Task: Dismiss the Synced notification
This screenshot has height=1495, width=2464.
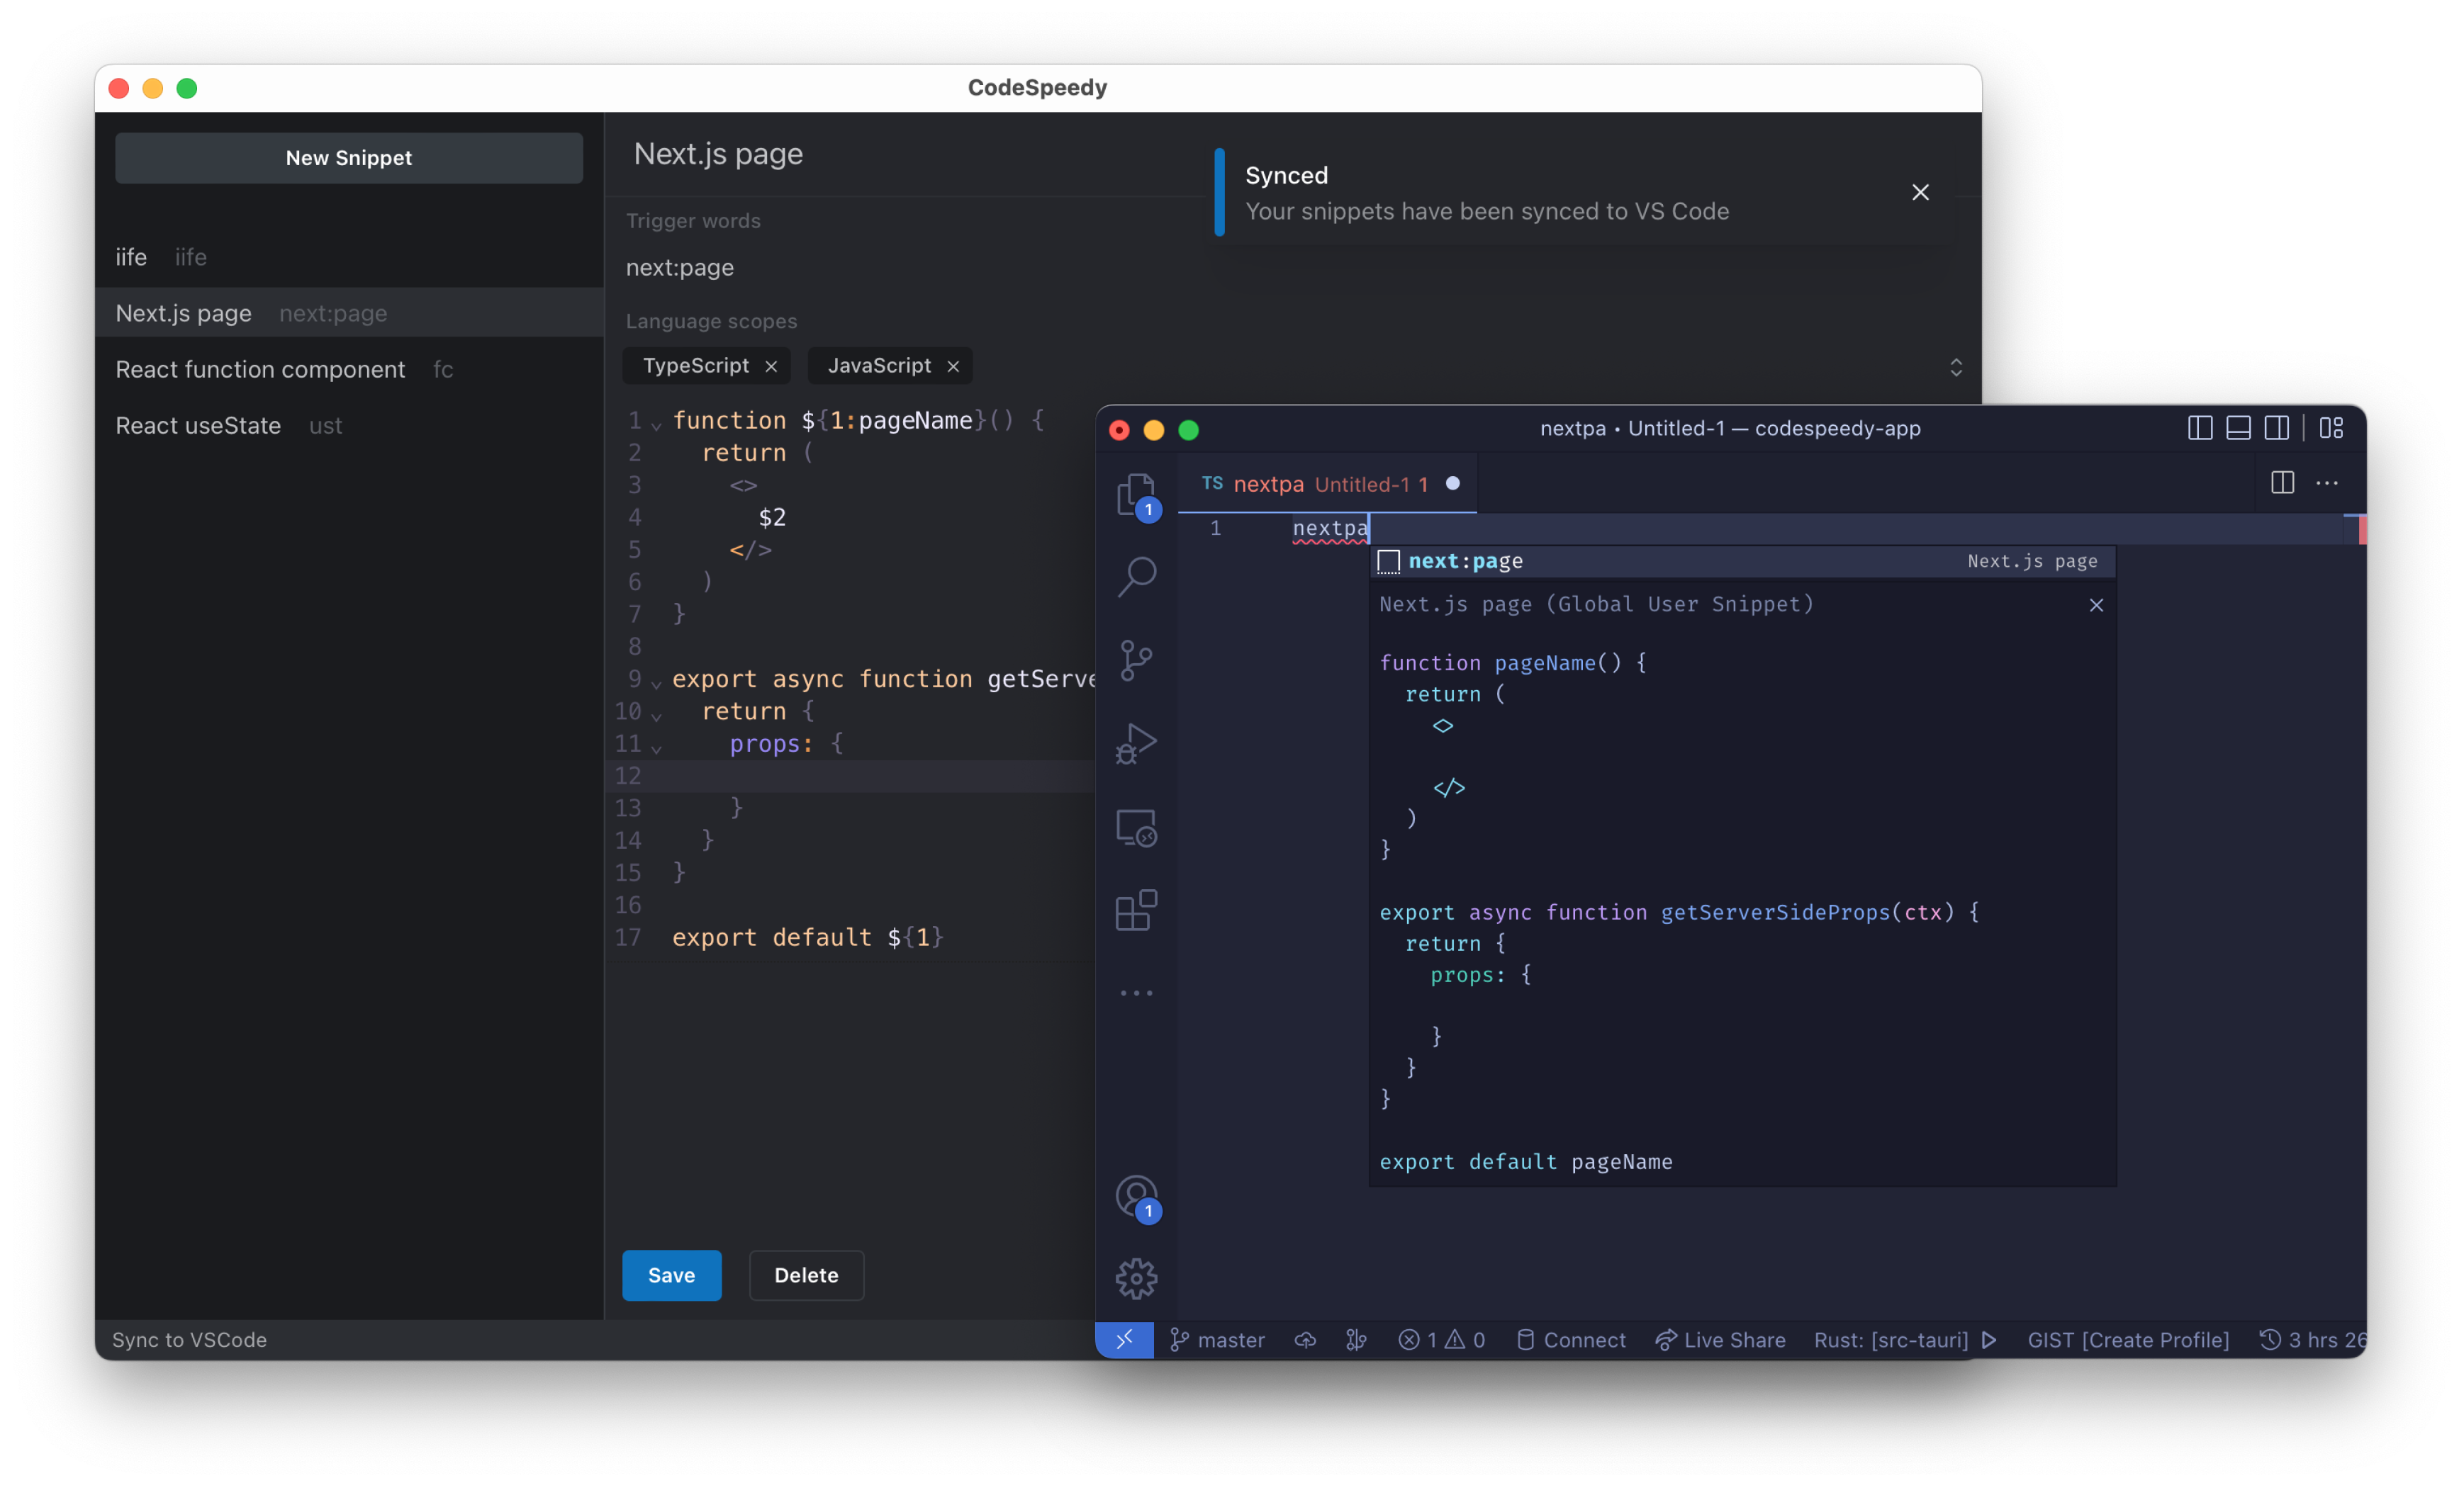Action: coord(1920,192)
